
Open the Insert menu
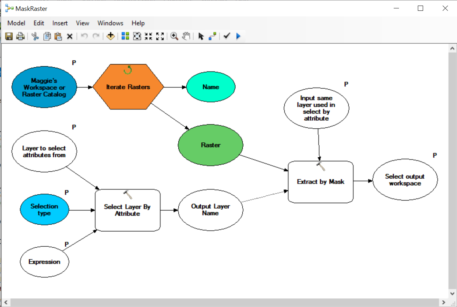[x=60, y=23]
